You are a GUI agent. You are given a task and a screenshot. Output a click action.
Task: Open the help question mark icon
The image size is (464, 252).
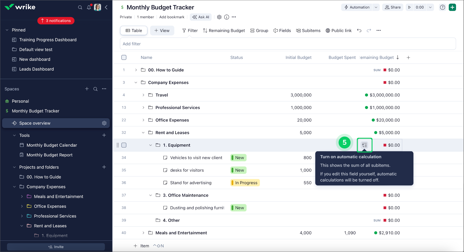(443, 7)
